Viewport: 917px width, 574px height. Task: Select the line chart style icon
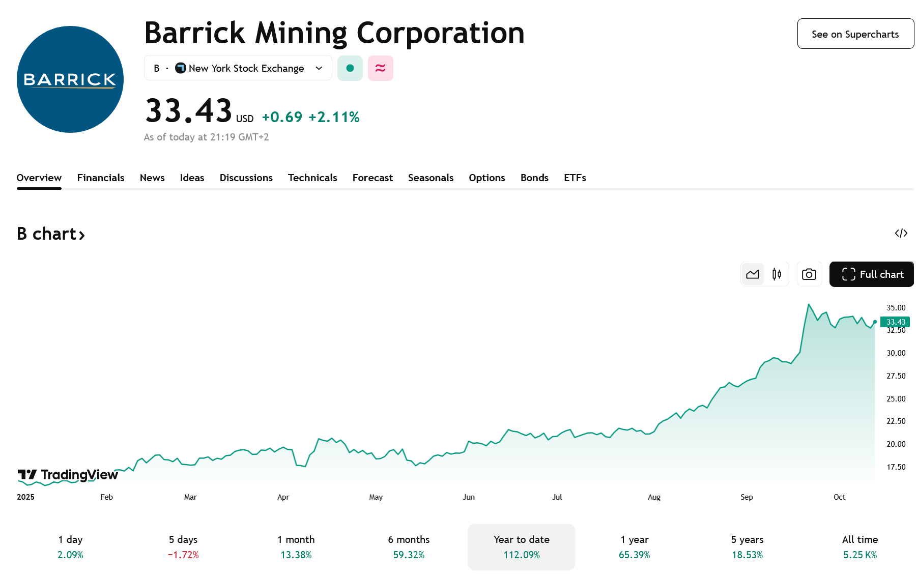pyautogui.click(x=753, y=274)
